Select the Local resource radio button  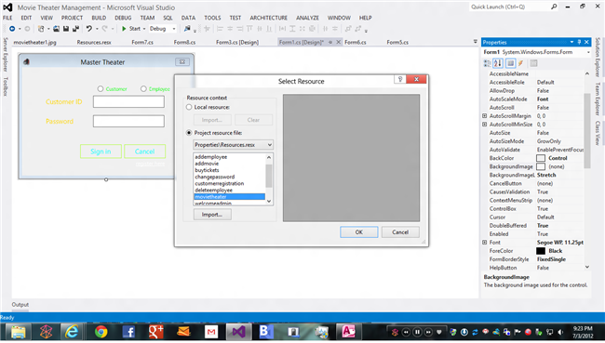point(189,107)
